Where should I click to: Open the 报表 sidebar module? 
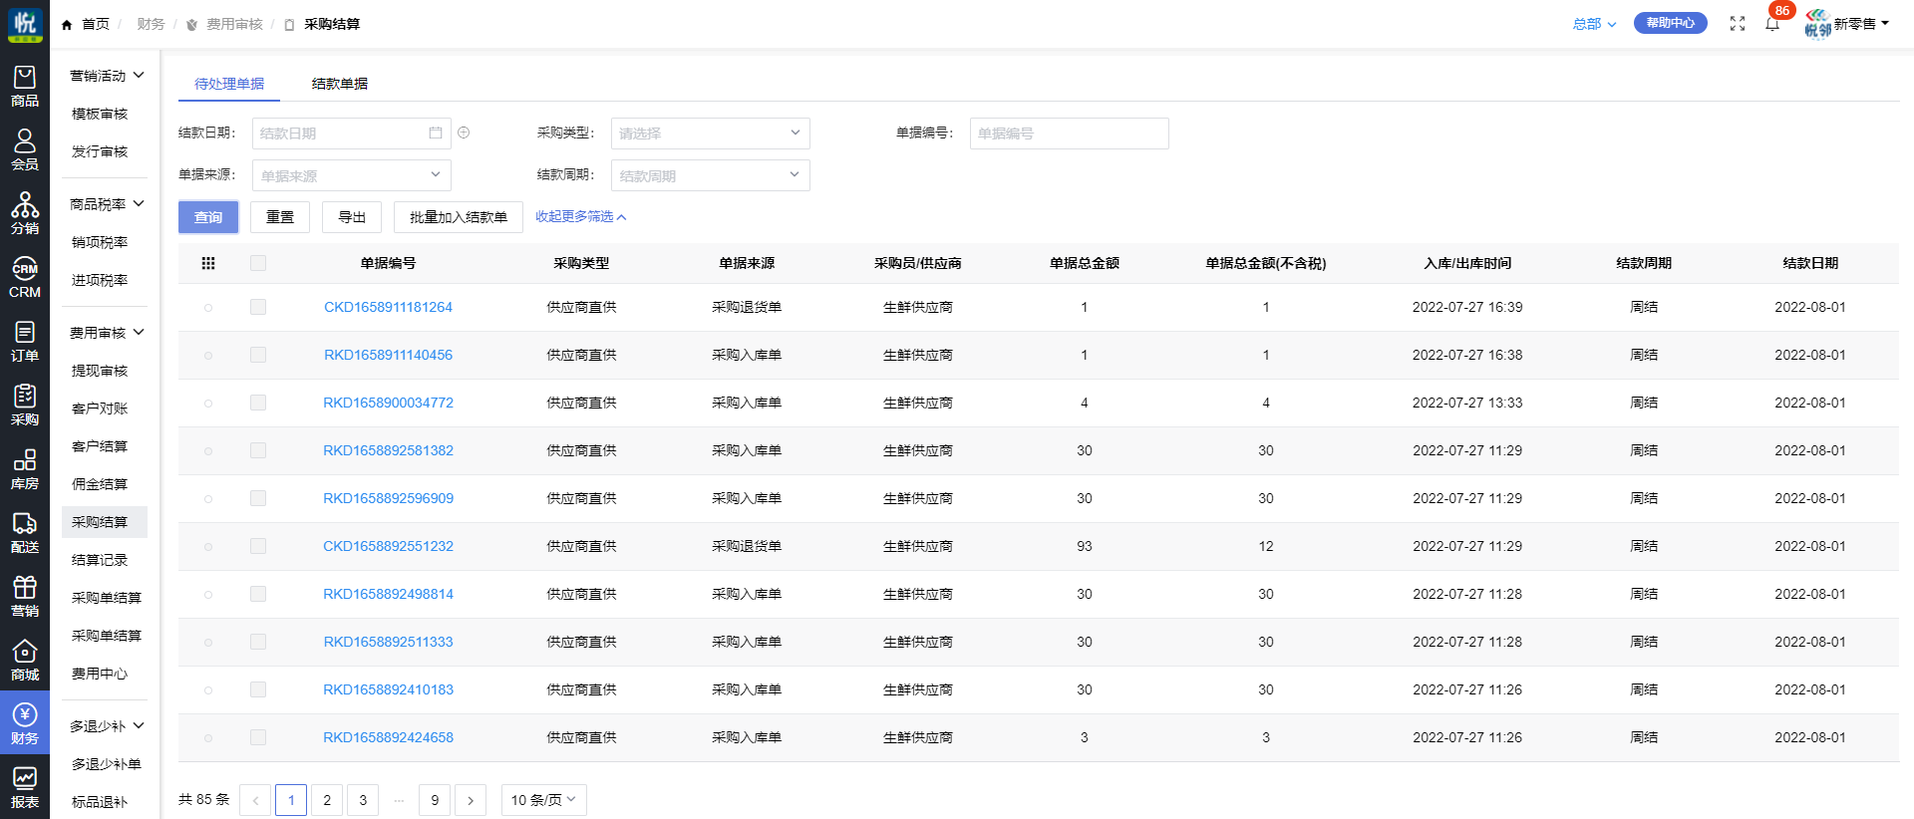25,788
